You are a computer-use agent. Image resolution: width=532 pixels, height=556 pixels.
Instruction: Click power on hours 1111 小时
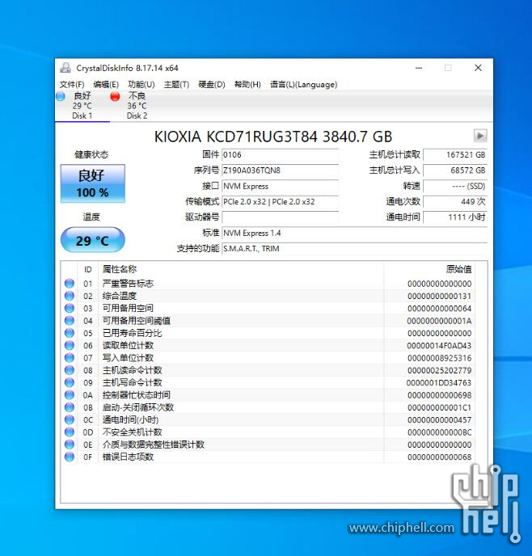click(x=455, y=217)
